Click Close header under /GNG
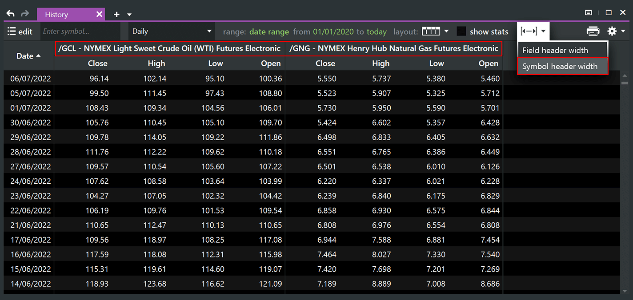Viewport: 633px width, 300px height. (325, 63)
